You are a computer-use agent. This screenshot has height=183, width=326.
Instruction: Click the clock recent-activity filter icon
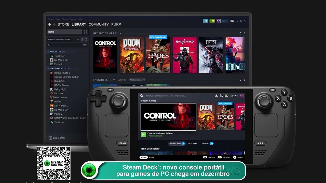click(x=82, y=39)
